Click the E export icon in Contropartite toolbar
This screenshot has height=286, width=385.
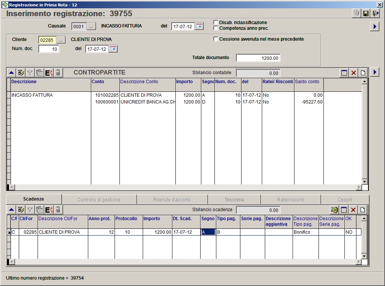pos(48,73)
